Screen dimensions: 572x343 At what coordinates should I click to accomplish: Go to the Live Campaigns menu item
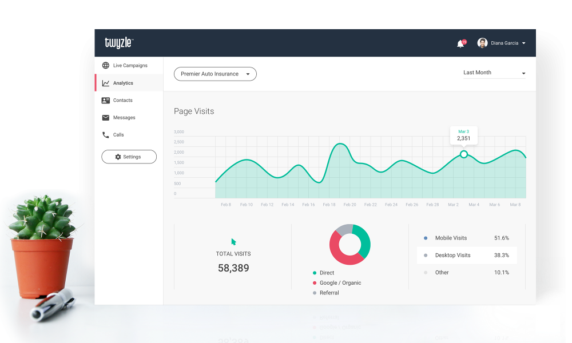[x=130, y=66]
